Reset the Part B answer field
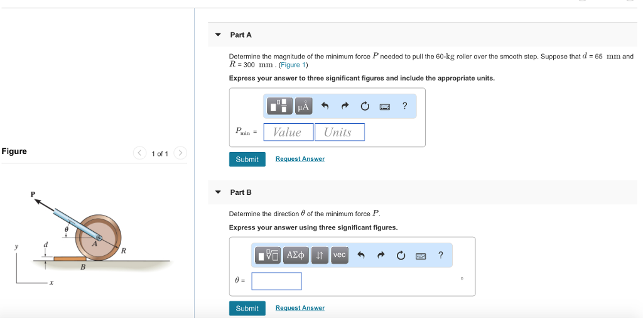 click(x=401, y=255)
